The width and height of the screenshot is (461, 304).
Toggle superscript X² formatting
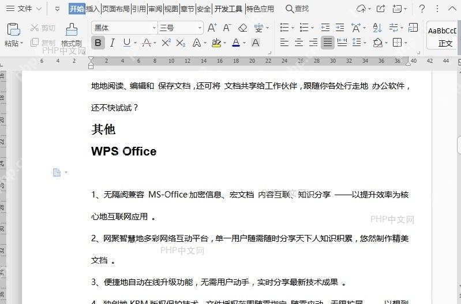166,43
